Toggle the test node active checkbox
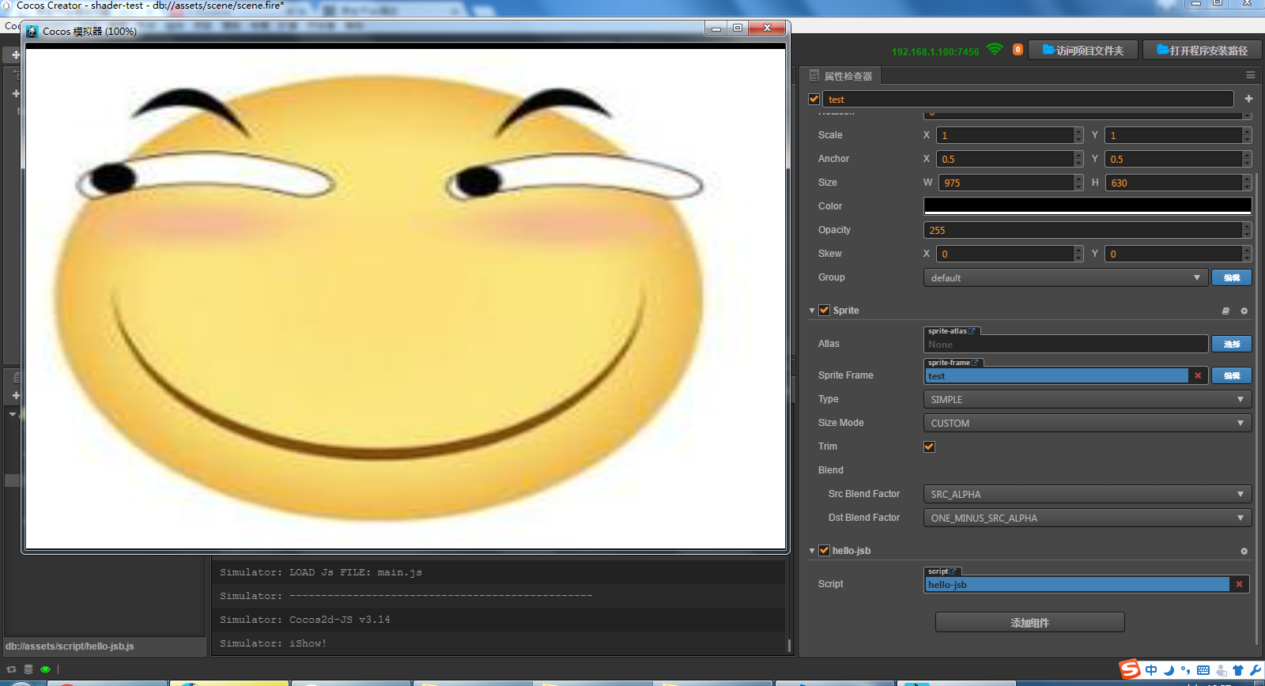 point(814,99)
